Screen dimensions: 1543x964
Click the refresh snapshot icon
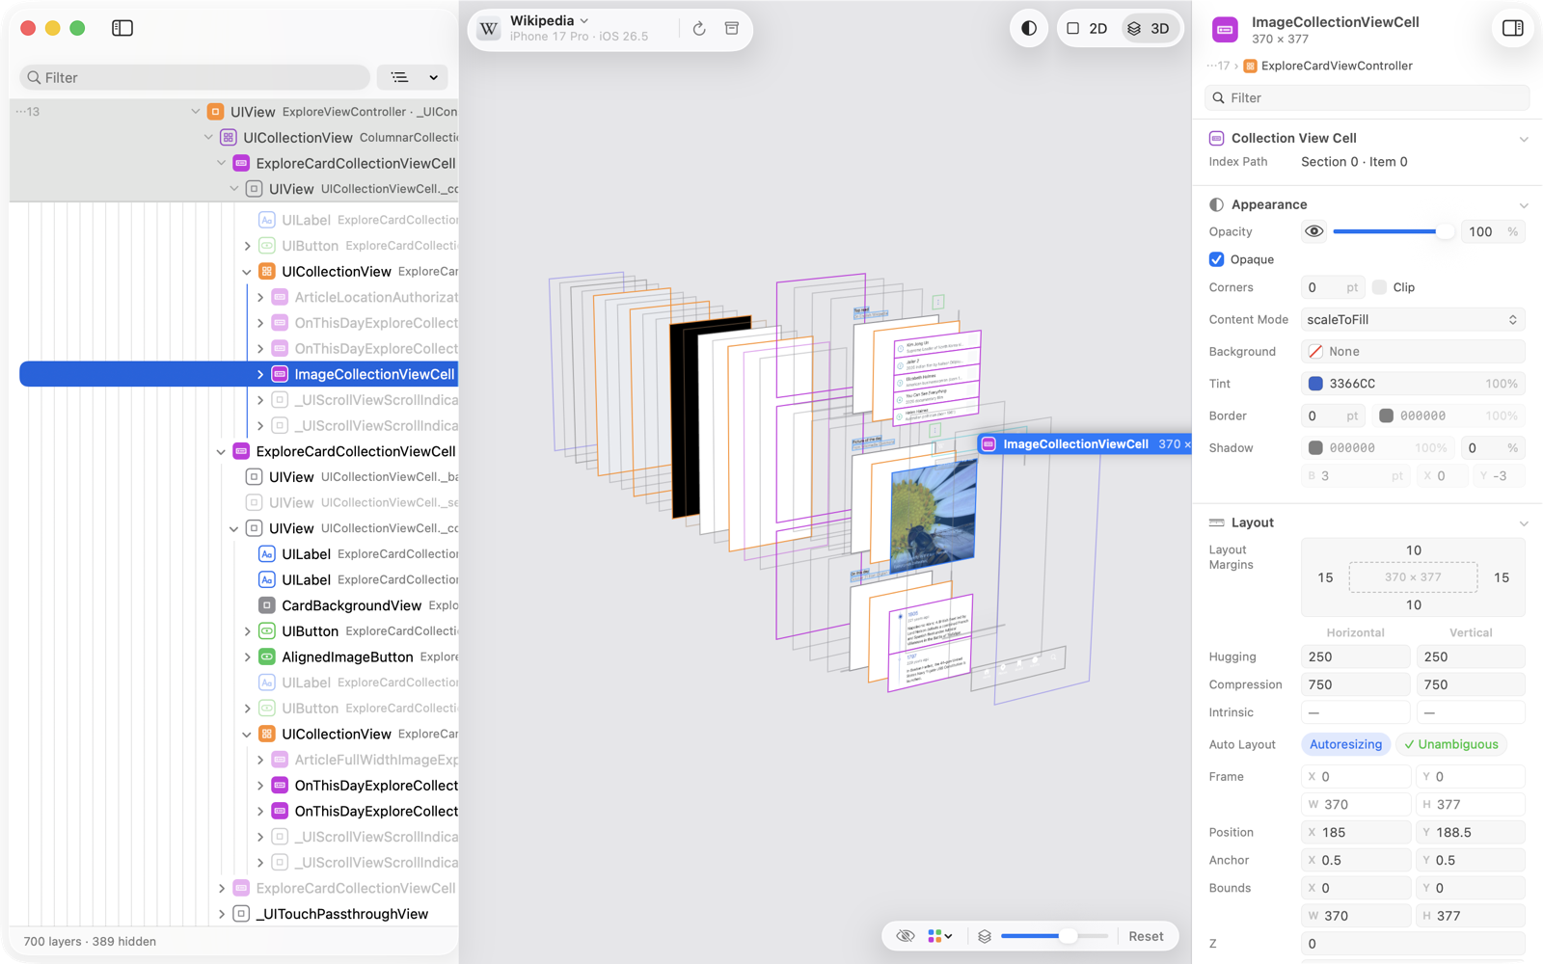(x=699, y=29)
